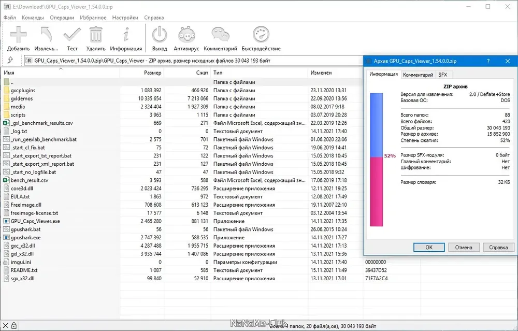Go up one folder level arrow

pyautogui.click(x=10, y=60)
